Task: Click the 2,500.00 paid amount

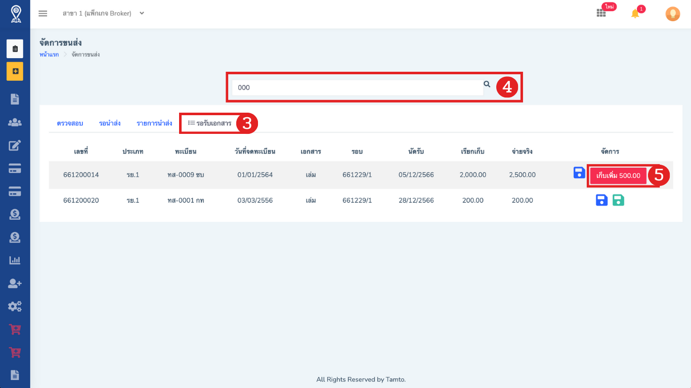Action: (522, 175)
